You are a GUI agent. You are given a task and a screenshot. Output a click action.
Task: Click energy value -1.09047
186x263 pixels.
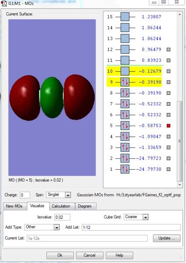150,137
